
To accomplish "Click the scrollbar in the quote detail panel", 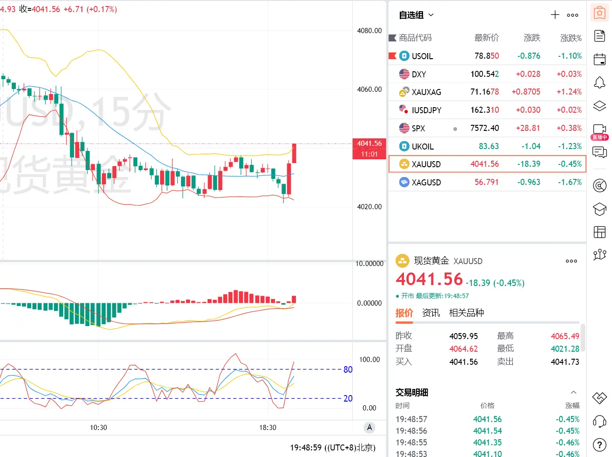I will pos(583,338).
